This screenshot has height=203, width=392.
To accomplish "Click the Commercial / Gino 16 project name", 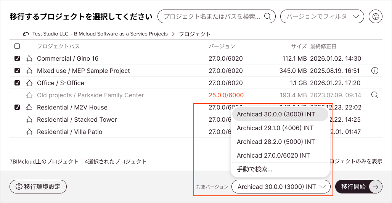I will point(68,58).
